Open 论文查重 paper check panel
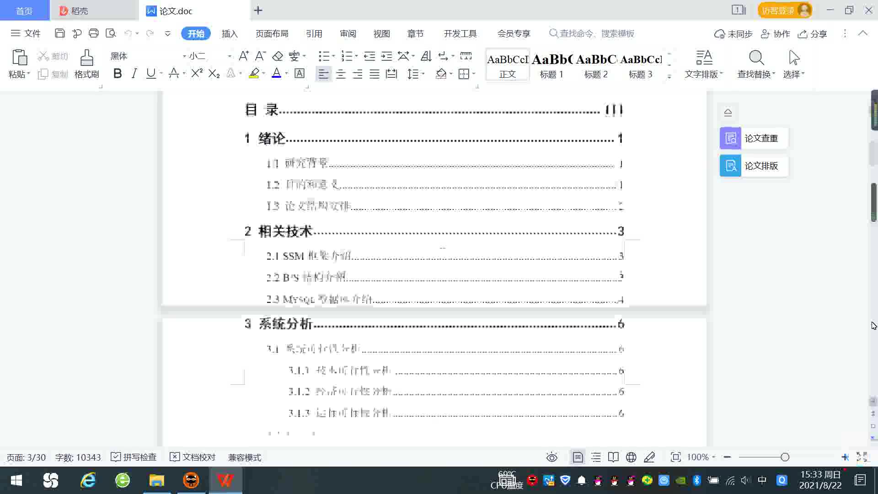Image resolution: width=878 pixels, height=494 pixels. click(754, 138)
